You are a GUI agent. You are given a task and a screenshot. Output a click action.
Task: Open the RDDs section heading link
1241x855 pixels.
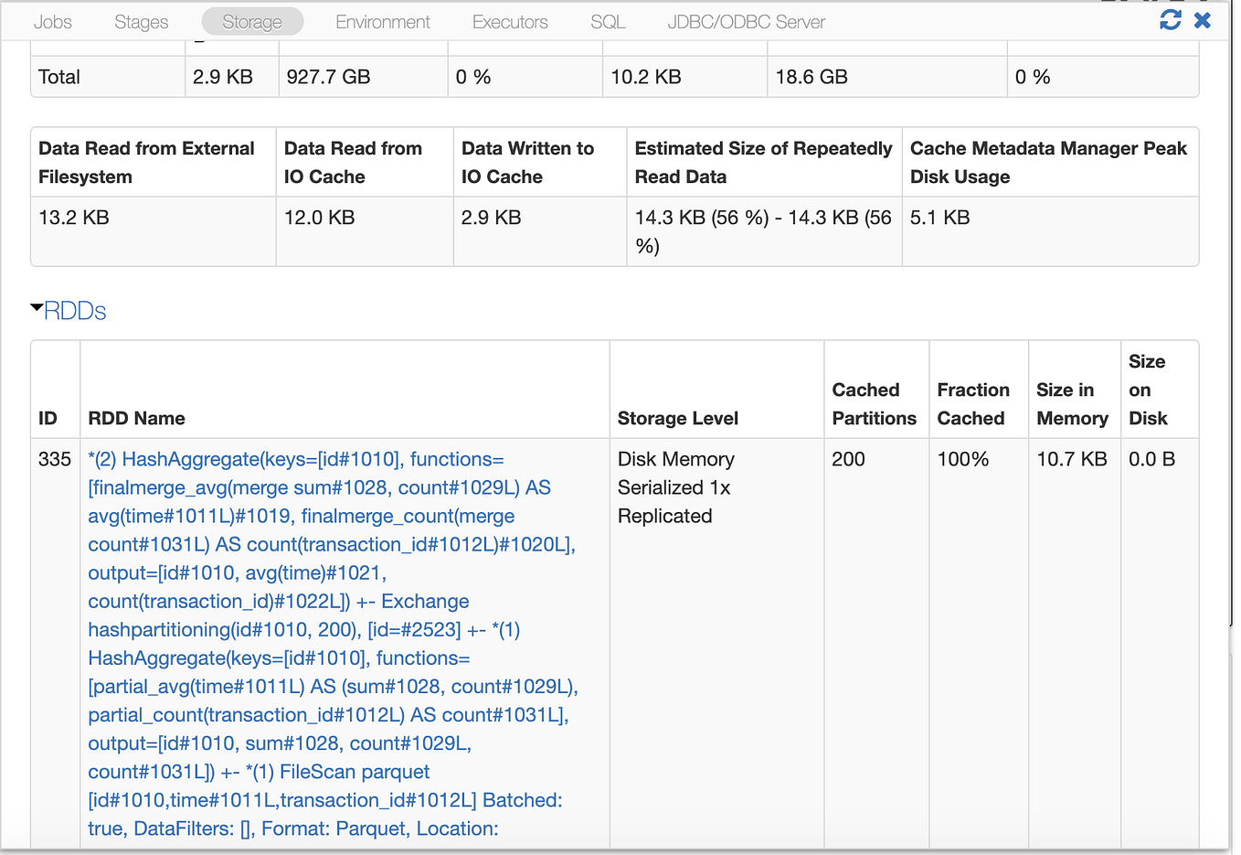pyautogui.click(x=76, y=312)
